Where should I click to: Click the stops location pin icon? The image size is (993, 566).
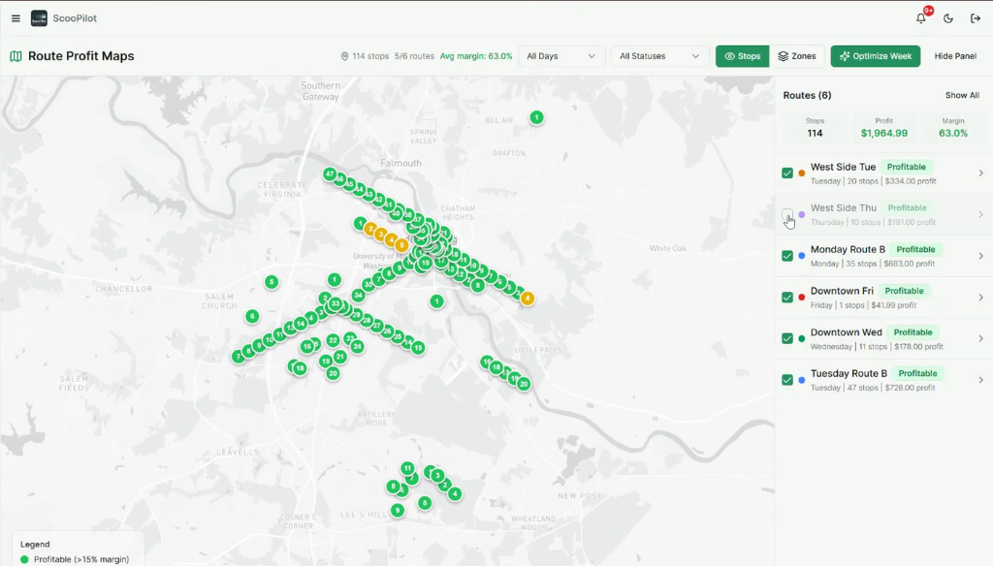pyautogui.click(x=344, y=56)
